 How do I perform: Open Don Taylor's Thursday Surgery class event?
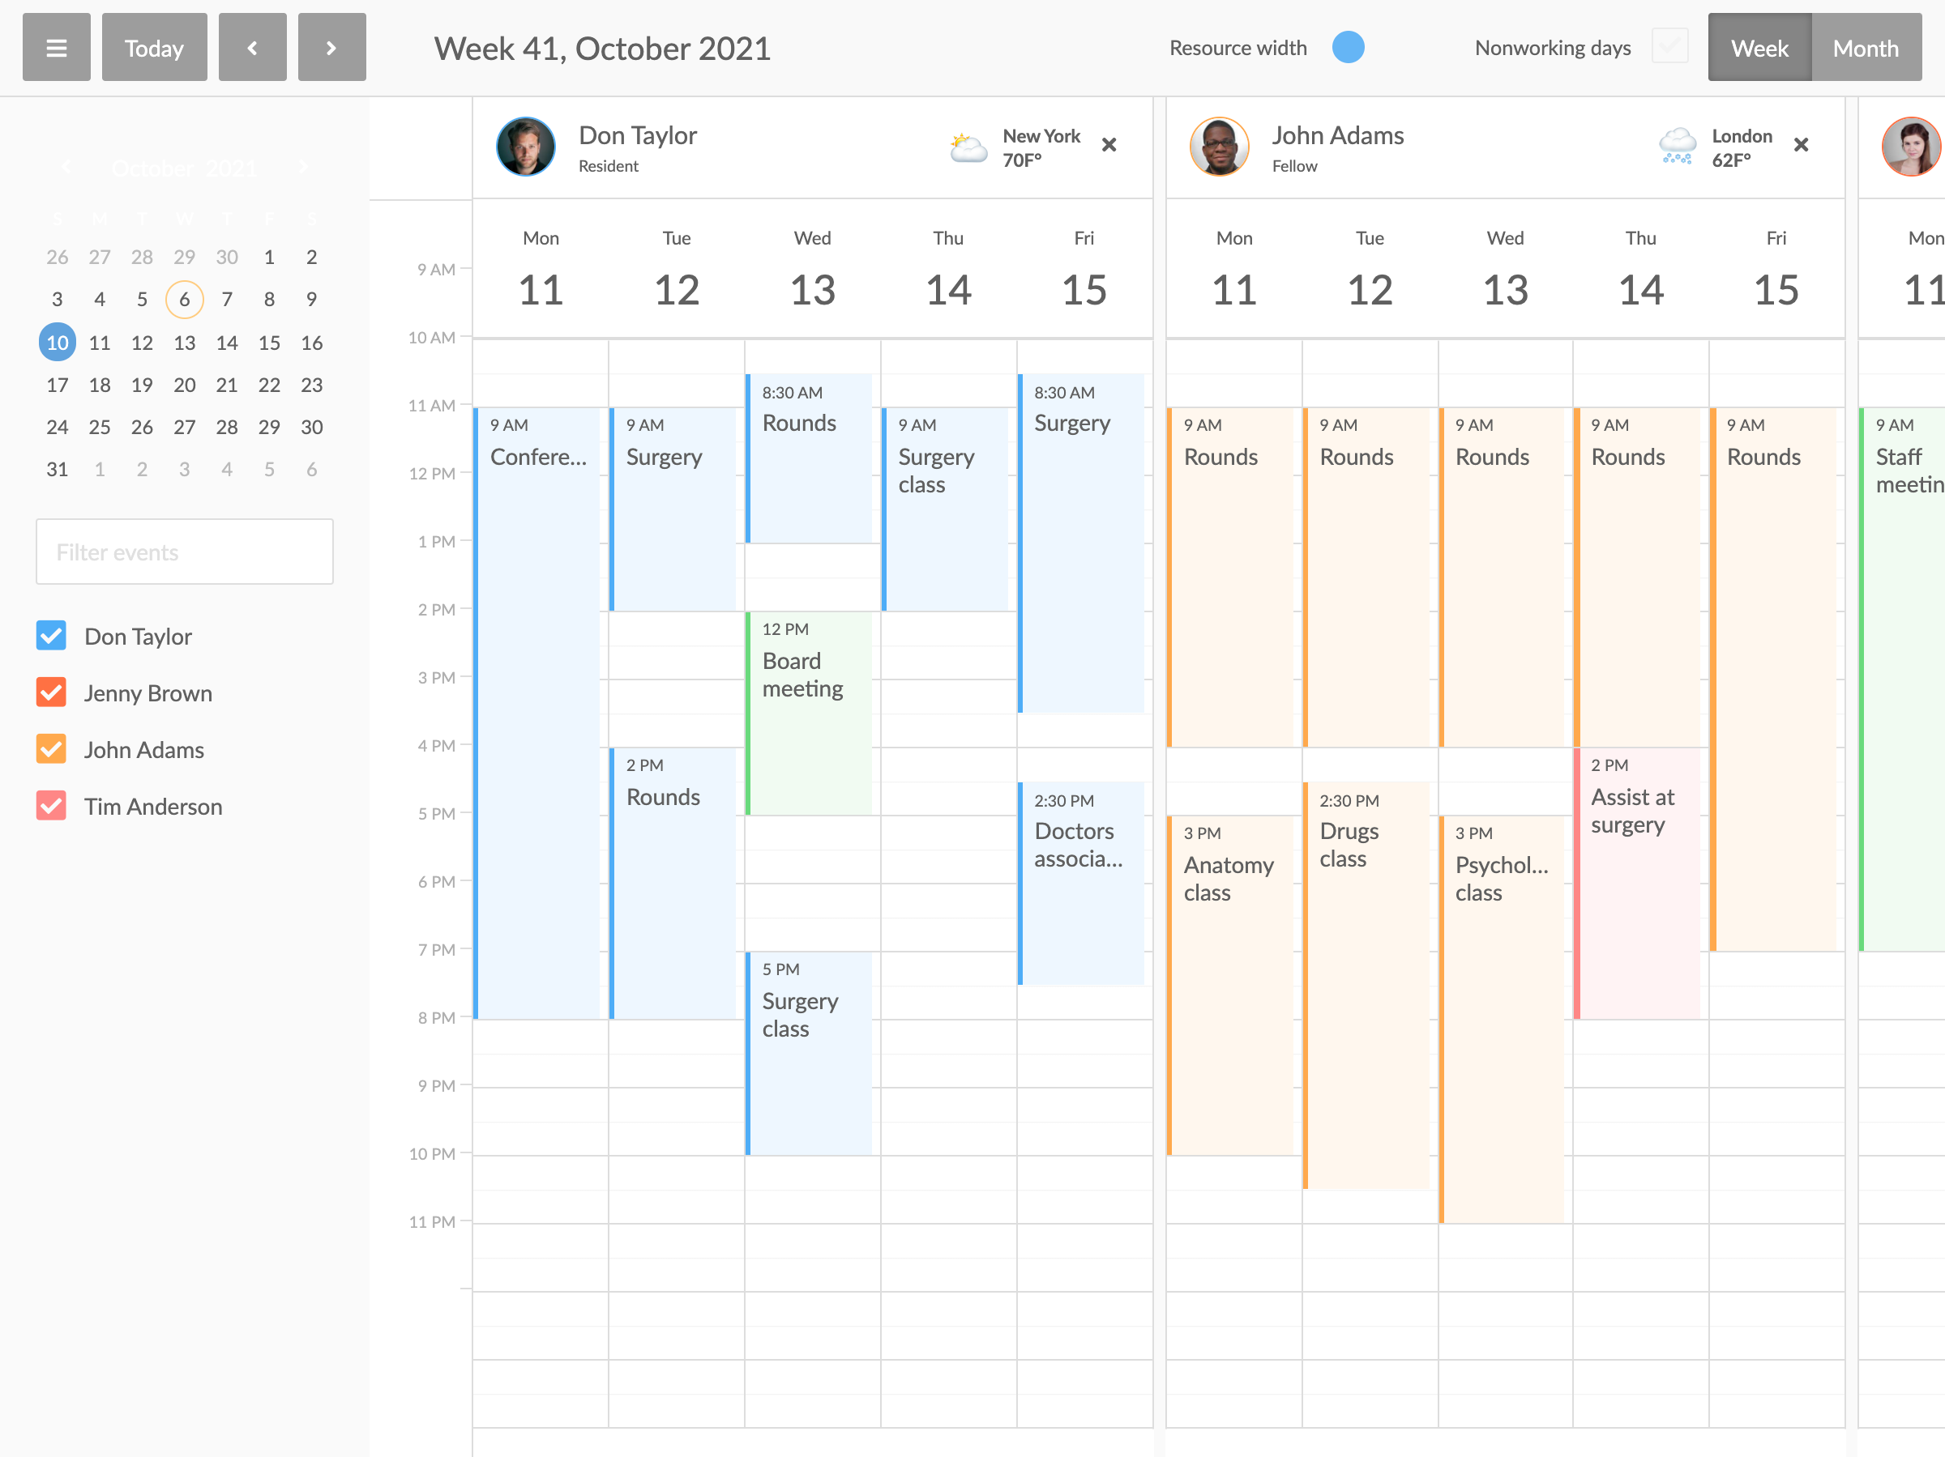945,509
